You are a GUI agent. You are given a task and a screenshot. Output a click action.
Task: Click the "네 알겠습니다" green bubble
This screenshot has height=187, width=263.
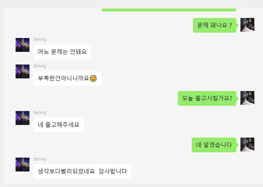(x=214, y=145)
